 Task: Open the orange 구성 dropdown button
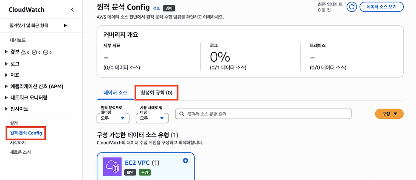click(389, 114)
